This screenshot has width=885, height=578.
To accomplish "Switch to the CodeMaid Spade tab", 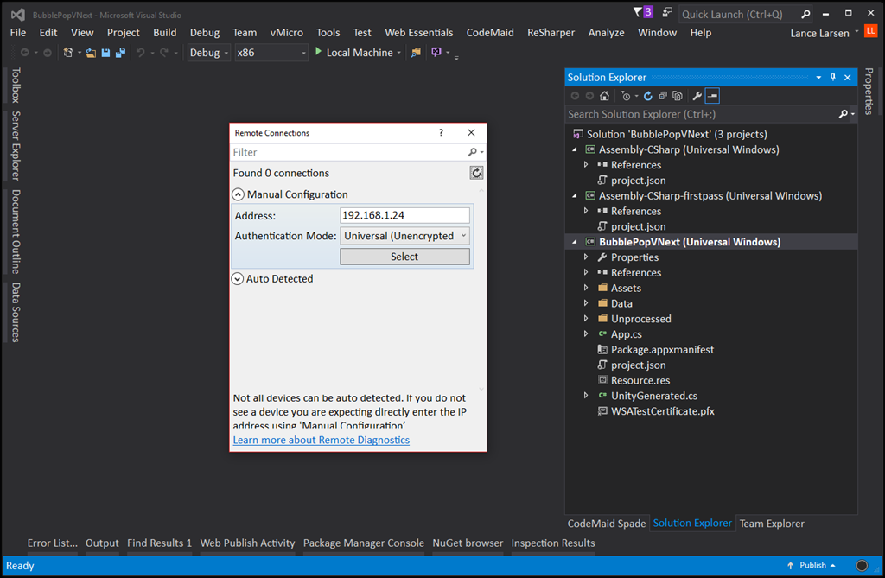I will (606, 524).
